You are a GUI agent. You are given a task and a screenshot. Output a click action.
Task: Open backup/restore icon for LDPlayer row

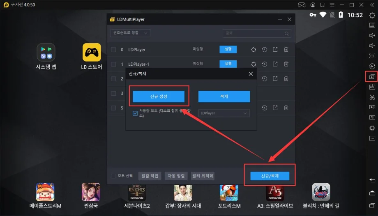[265, 50]
